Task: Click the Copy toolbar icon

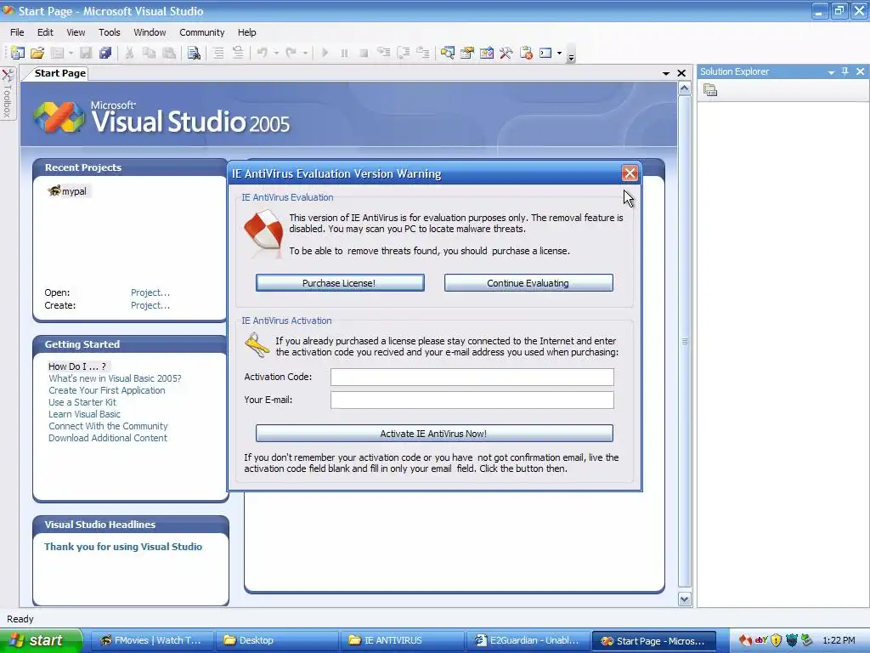Action: point(149,53)
